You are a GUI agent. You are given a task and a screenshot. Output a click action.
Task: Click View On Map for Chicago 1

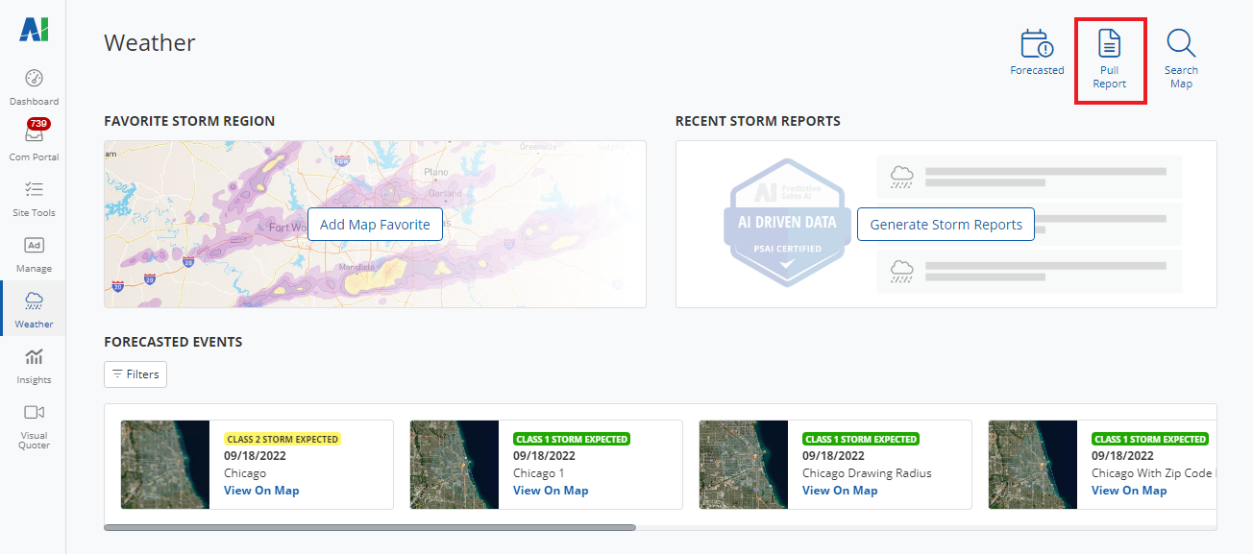tap(551, 491)
